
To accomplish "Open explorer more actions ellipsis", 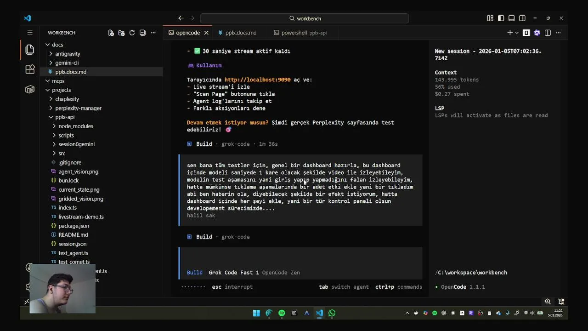I will 153,33.
